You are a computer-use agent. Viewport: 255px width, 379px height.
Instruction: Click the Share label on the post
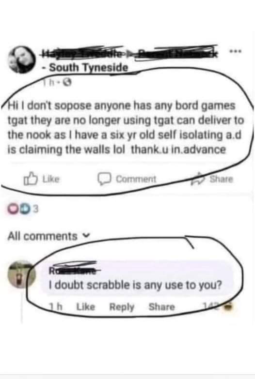pyautogui.click(x=221, y=179)
